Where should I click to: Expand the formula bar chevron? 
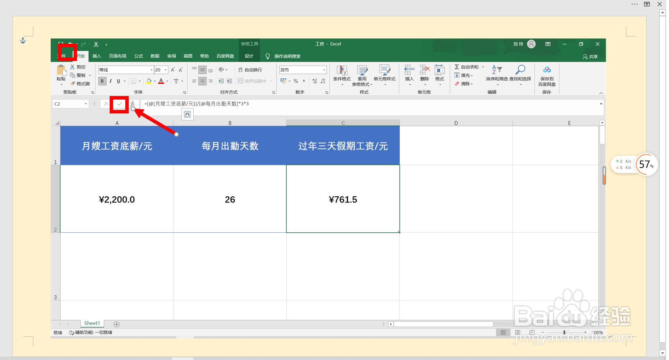click(x=601, y=104)
